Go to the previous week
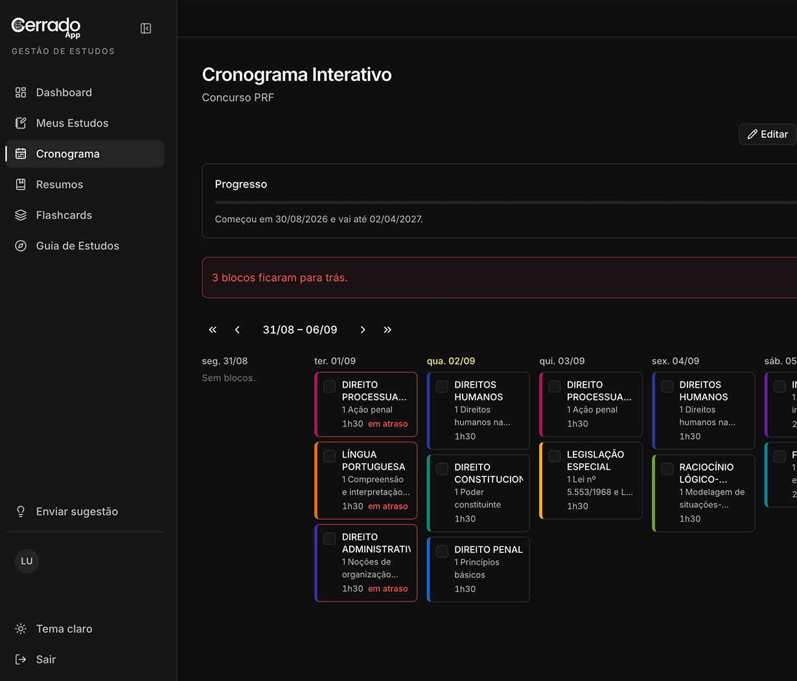The image size is (797, 681). (x=237, y=329)
